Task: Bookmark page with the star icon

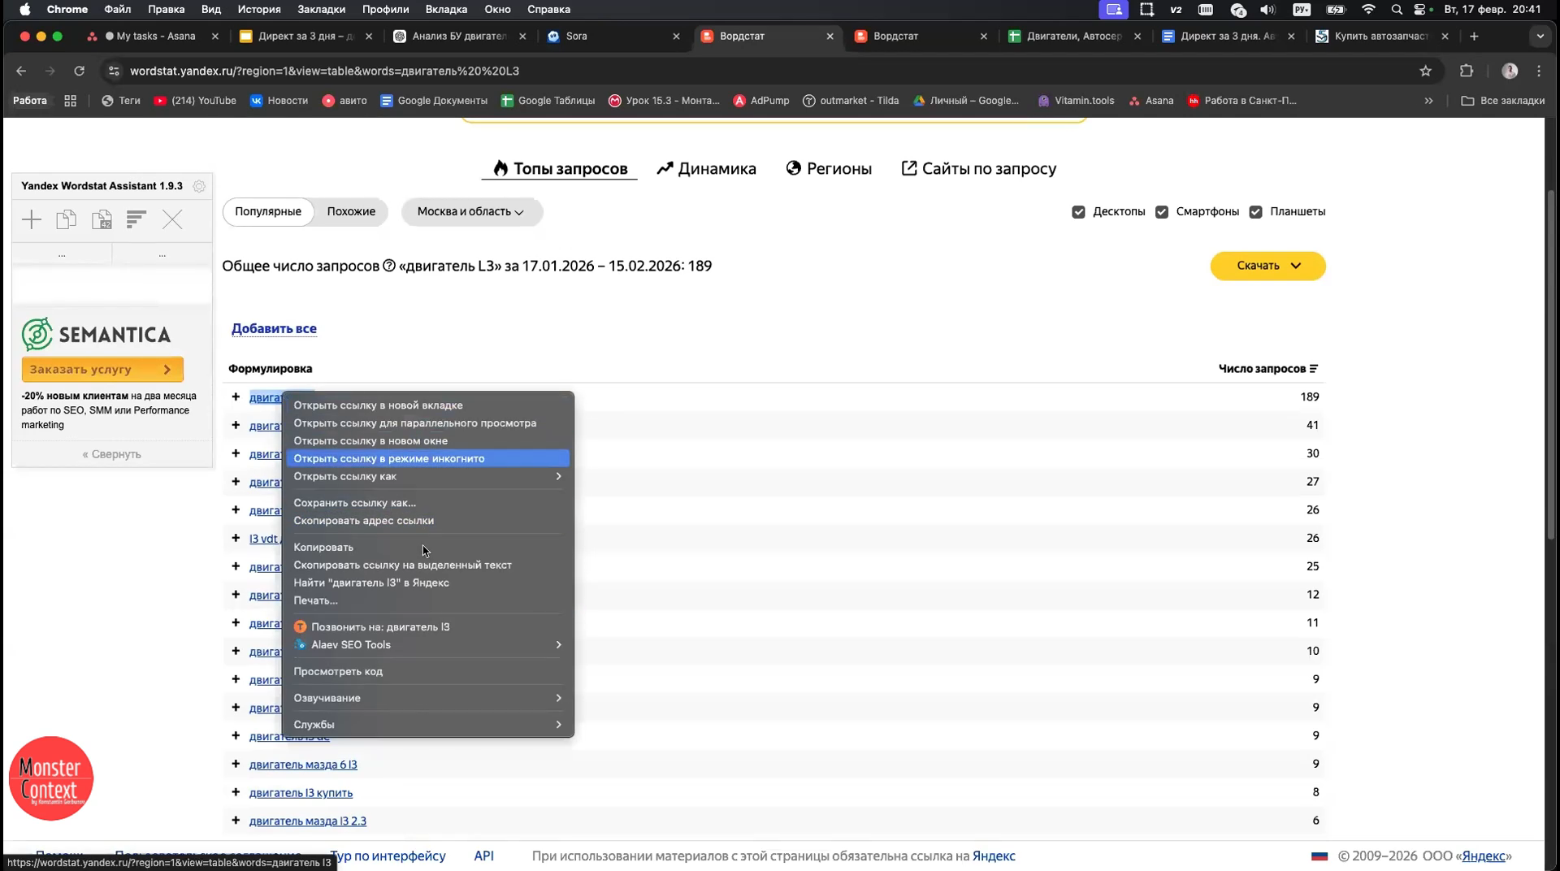Action: 1425,71
